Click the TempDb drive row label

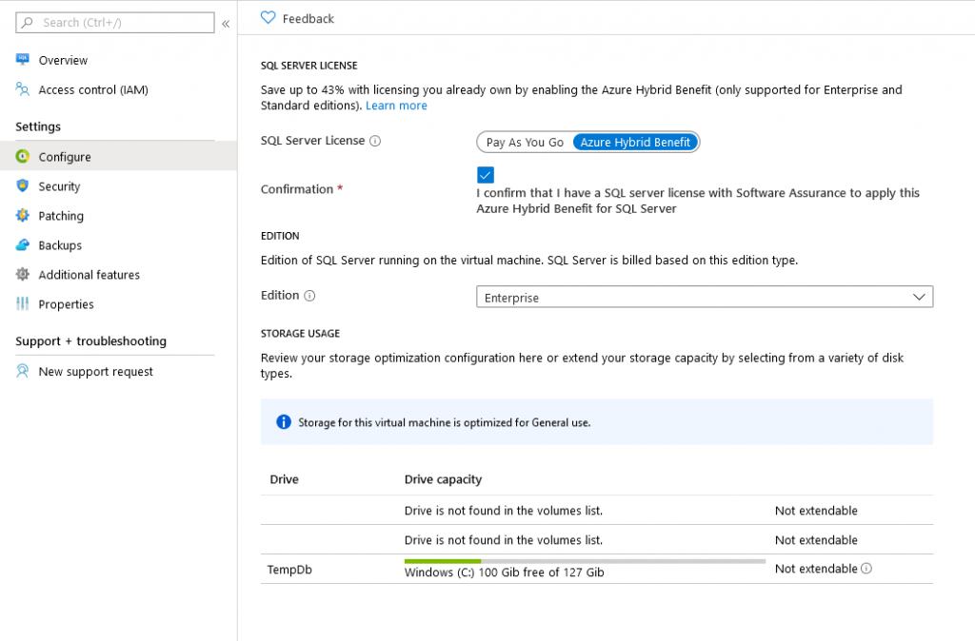[x=289, y=569]
